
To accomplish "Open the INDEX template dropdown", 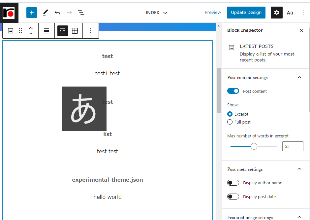I will pyautogui.click(x=156, y=13).
